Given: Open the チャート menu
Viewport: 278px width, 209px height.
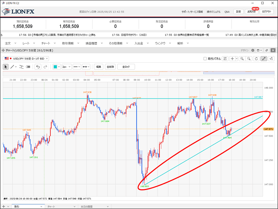Looking at the screenshot, I should pos(46,43).
